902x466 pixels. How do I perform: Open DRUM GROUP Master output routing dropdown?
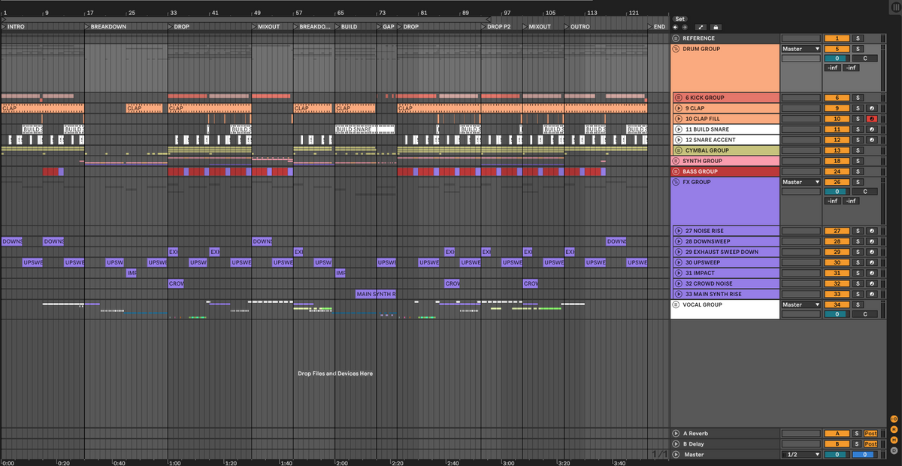click(x=801, y=49)
